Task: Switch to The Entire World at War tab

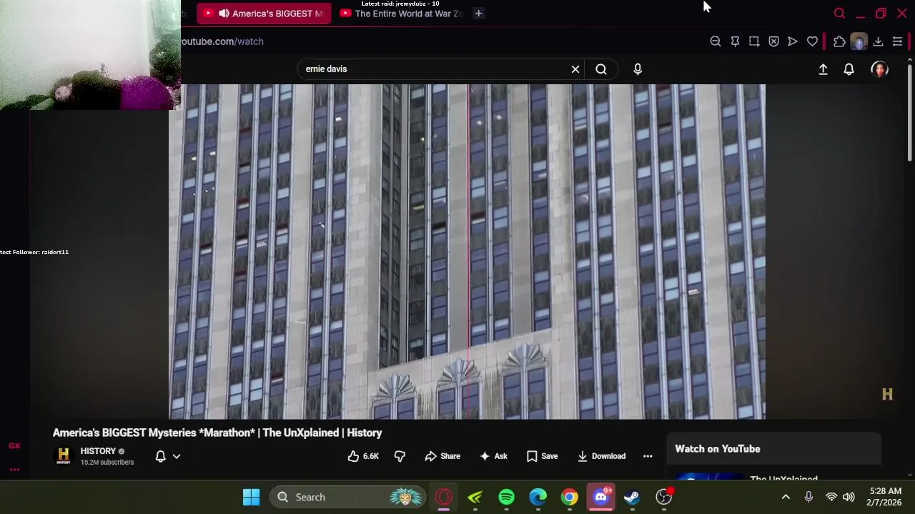Action: click(402, 14)
